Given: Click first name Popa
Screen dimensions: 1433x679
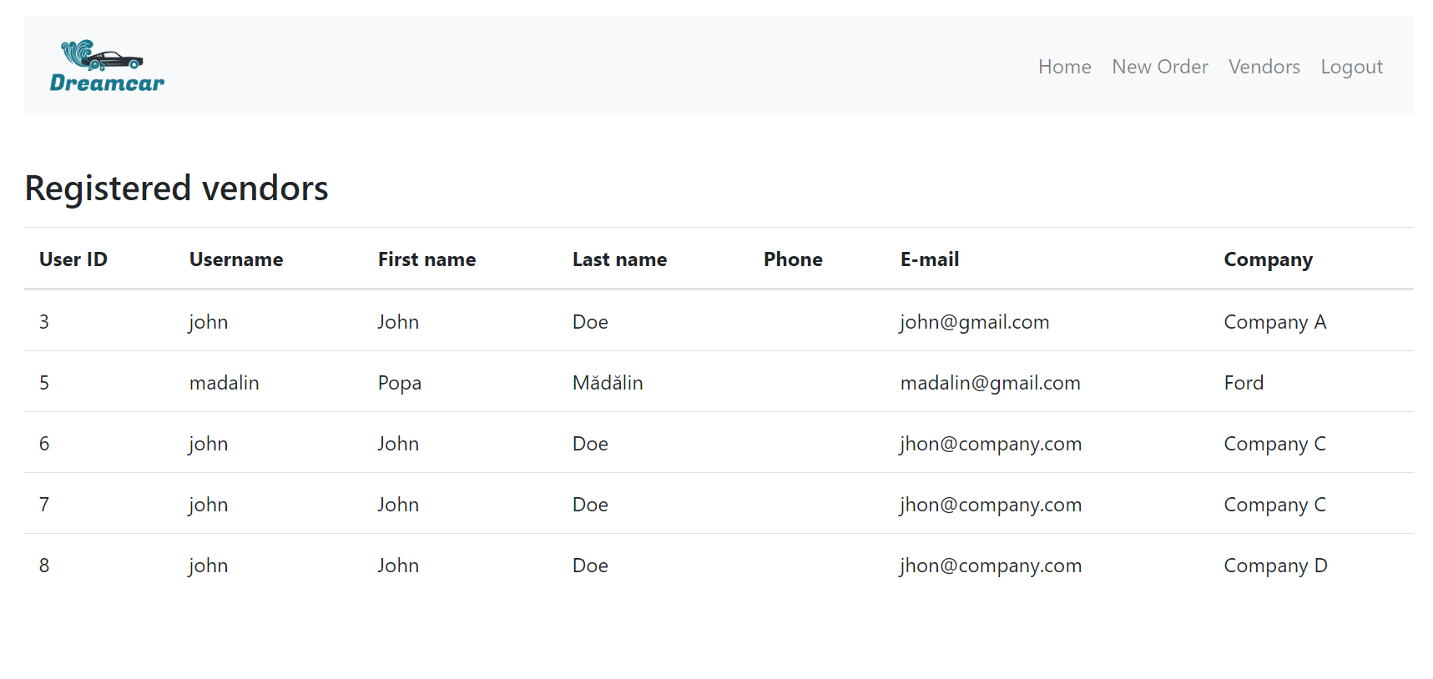Looking at the screenshot, I should click(x=399, y=383).
